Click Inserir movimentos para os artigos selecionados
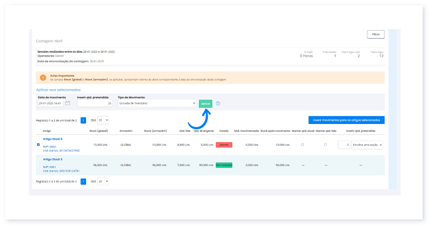This screenshot has height=227, width=430. (346, 120)
